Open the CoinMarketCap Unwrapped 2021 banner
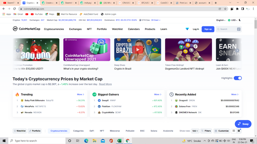 (x=87, y=50)
